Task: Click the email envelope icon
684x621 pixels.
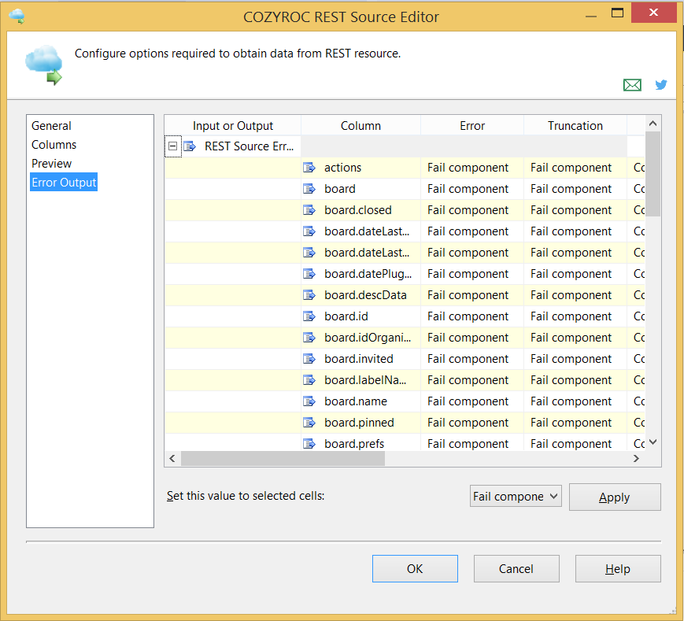Action: pos(632,84)
